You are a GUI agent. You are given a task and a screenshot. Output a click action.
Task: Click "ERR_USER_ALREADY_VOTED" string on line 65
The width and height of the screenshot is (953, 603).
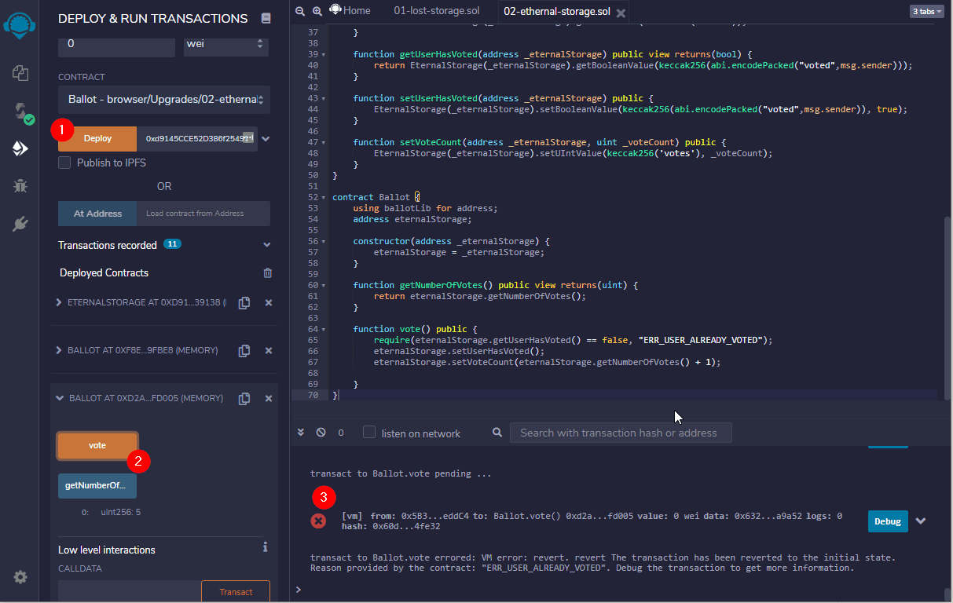tap(702, 340)
